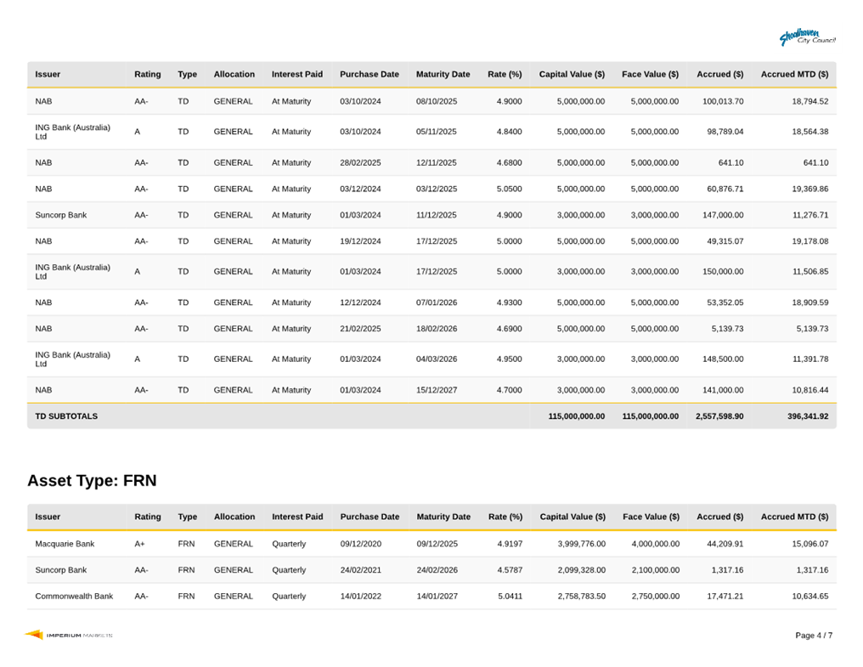Viewport: 863px width, 667px height.
Task: Select accrued amount 100,013.70
Action: point(723,101)
